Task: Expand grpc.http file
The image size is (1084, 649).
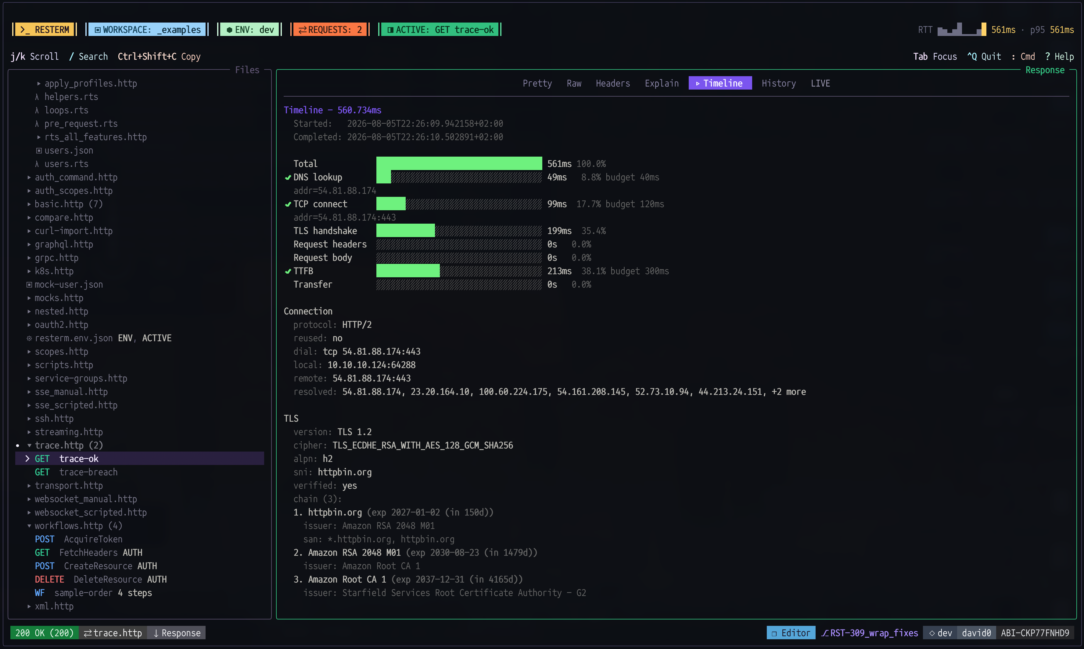Action: tap(29, 257)
